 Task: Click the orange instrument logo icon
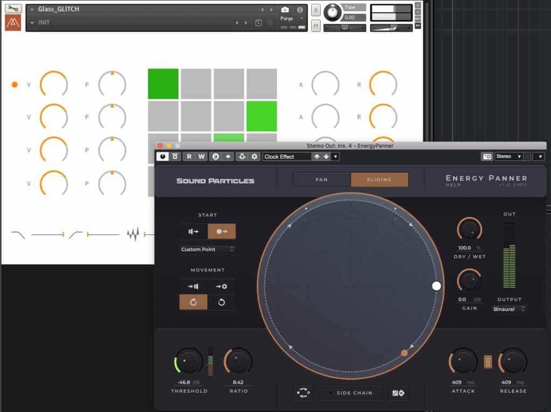click(x=13, y=23)
